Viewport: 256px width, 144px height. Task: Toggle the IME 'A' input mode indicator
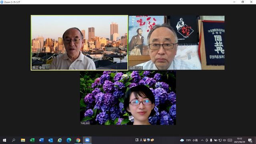141,140
